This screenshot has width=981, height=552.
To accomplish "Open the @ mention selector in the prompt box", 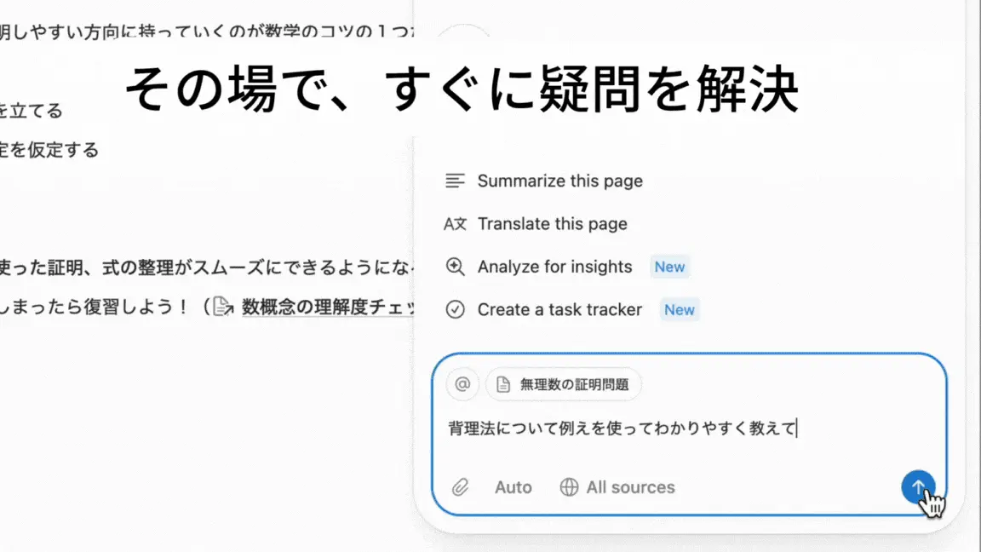I will pyautogui.click(x=462, y=384).
